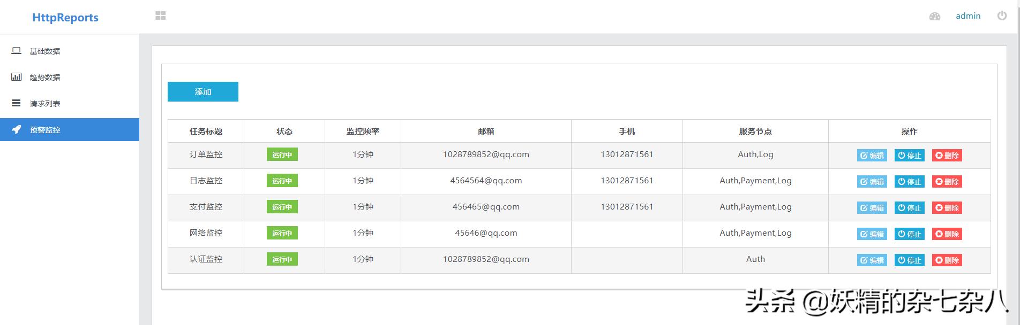
Task: Click the Auth,Log service node cell
Action: coord(755,154)
